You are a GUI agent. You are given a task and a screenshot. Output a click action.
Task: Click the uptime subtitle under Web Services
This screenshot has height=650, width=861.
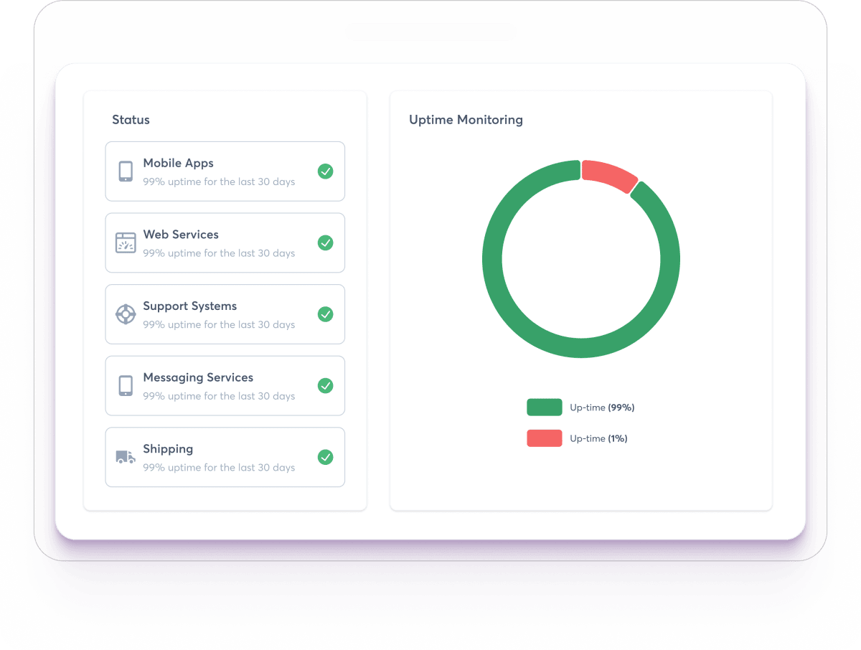[219, 253]
